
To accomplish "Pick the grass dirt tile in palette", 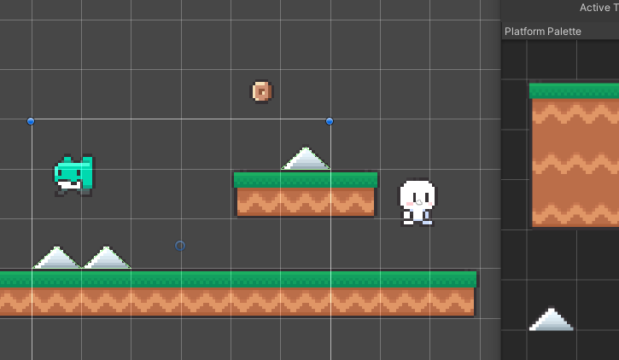I will [x=574, y=155].
